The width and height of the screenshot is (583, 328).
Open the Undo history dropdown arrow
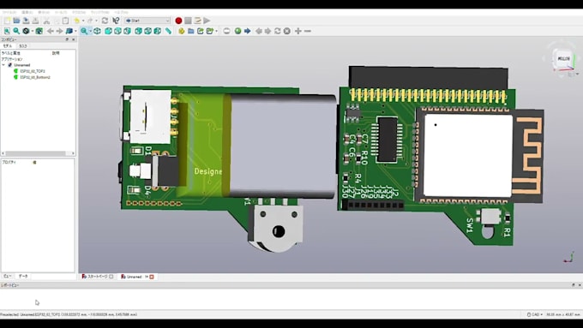82,21
